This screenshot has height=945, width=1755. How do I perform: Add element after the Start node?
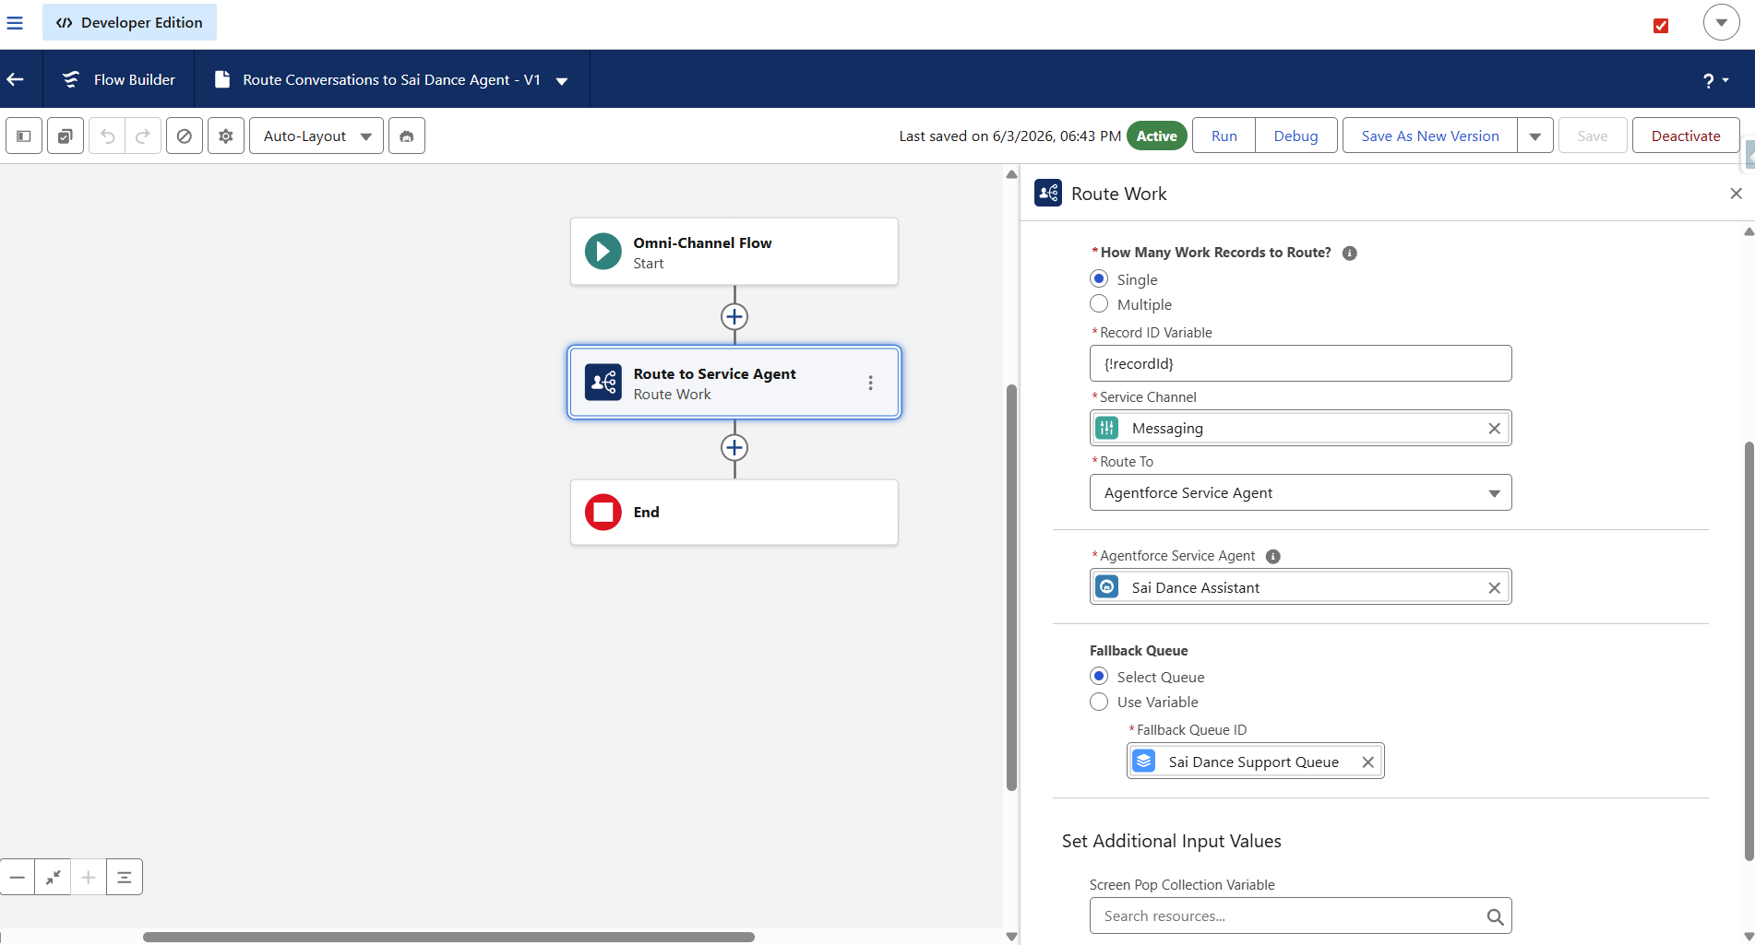click(734, 317)
